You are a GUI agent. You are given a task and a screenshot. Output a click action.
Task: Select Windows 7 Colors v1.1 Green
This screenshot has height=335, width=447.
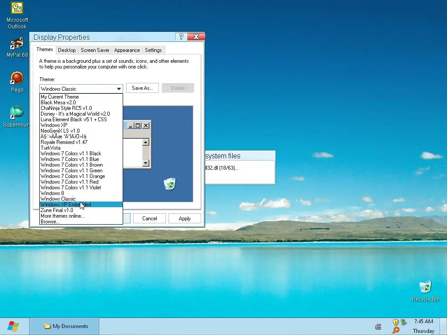coord(81,171)
